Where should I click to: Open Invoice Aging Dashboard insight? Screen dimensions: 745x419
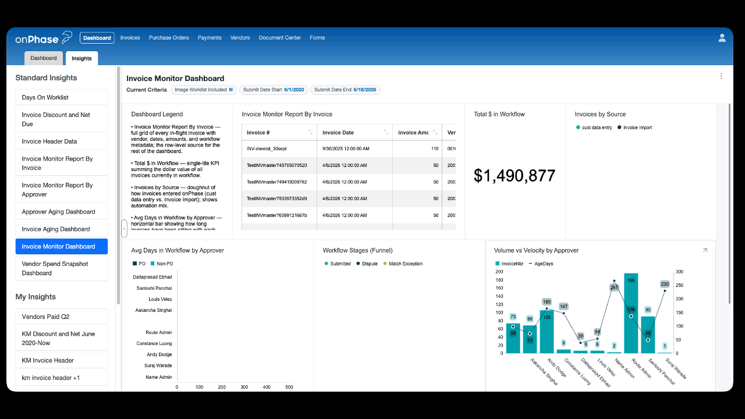62,229
